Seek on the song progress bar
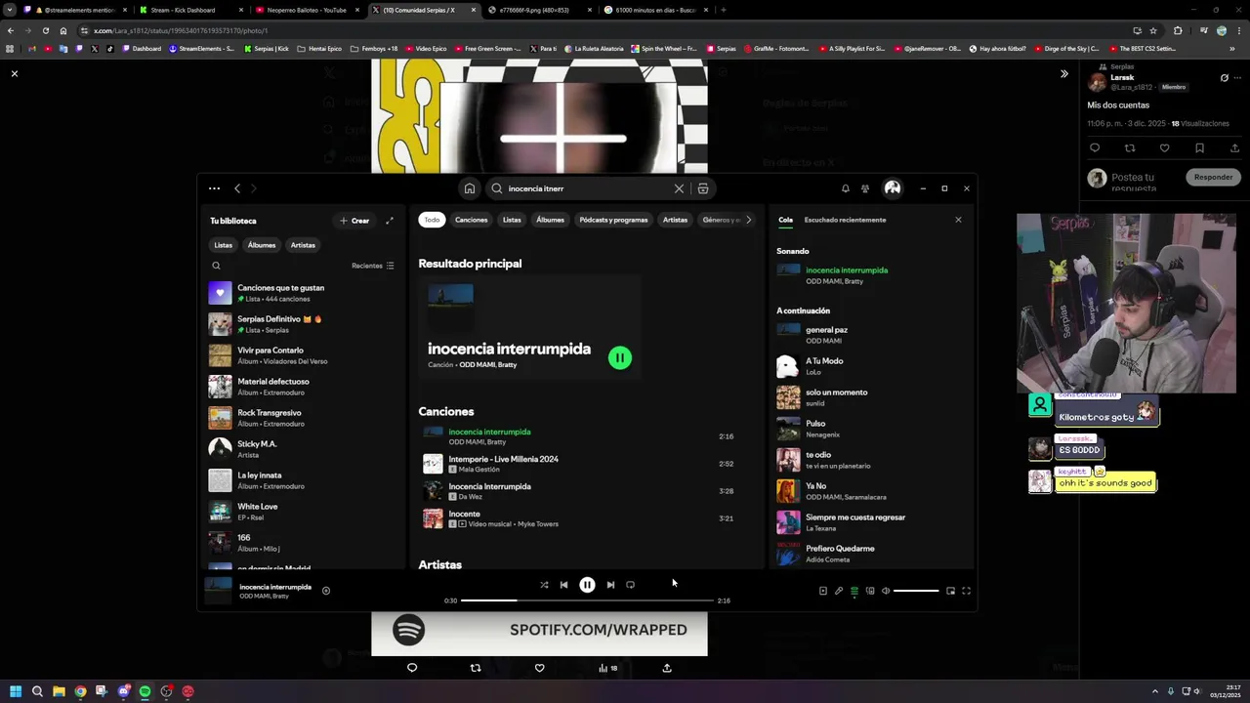 587,600
